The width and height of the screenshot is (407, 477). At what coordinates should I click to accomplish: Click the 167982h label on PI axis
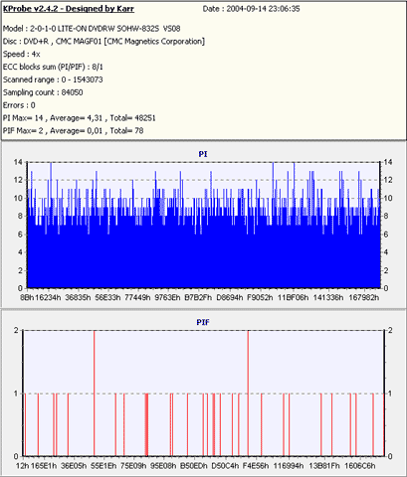[364, 297]
